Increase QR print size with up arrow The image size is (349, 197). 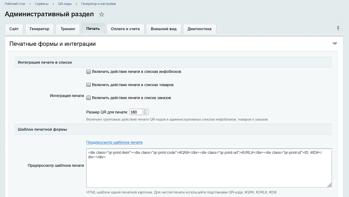(145, 111)
